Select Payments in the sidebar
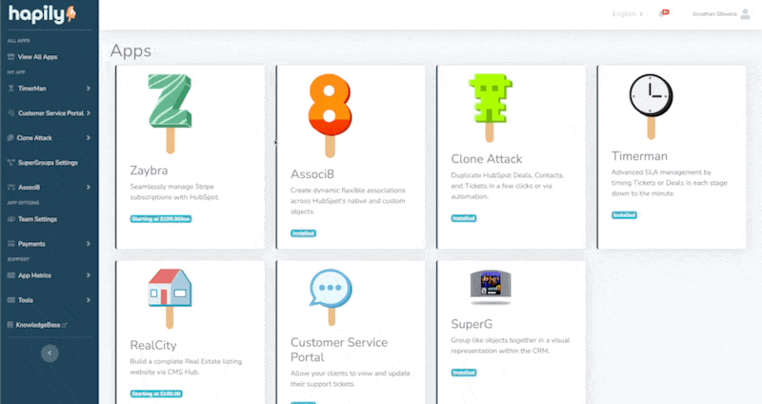Screen dimensions: 762x404 (31, 244)
